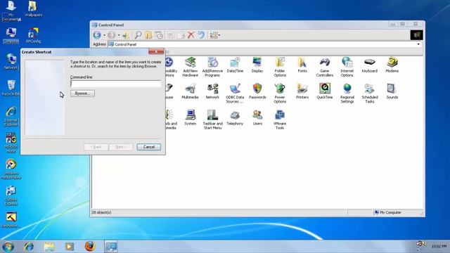450x253 pixels.
Task: Open Taskbar and Start Menu applet
Action: click(x=212, y=119)
